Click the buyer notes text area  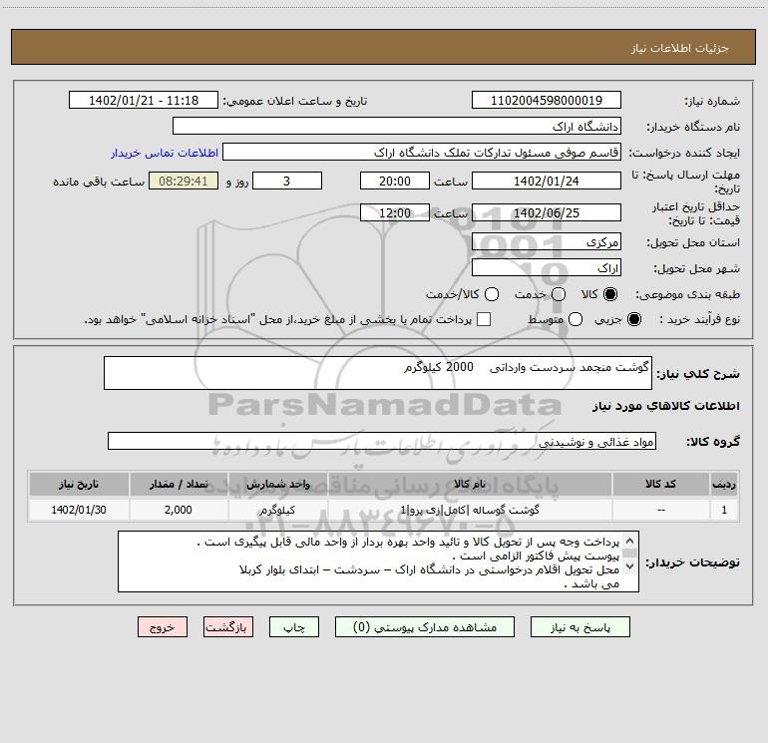(x=378, y=561)
